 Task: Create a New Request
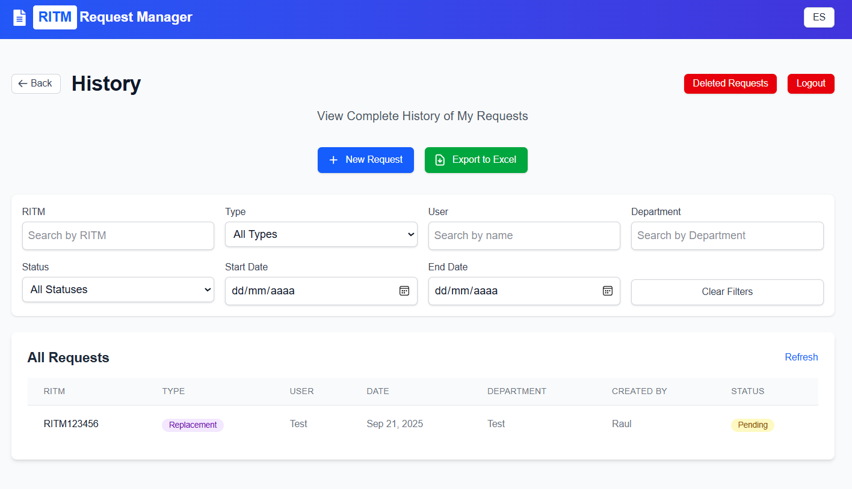click(366, 160)
